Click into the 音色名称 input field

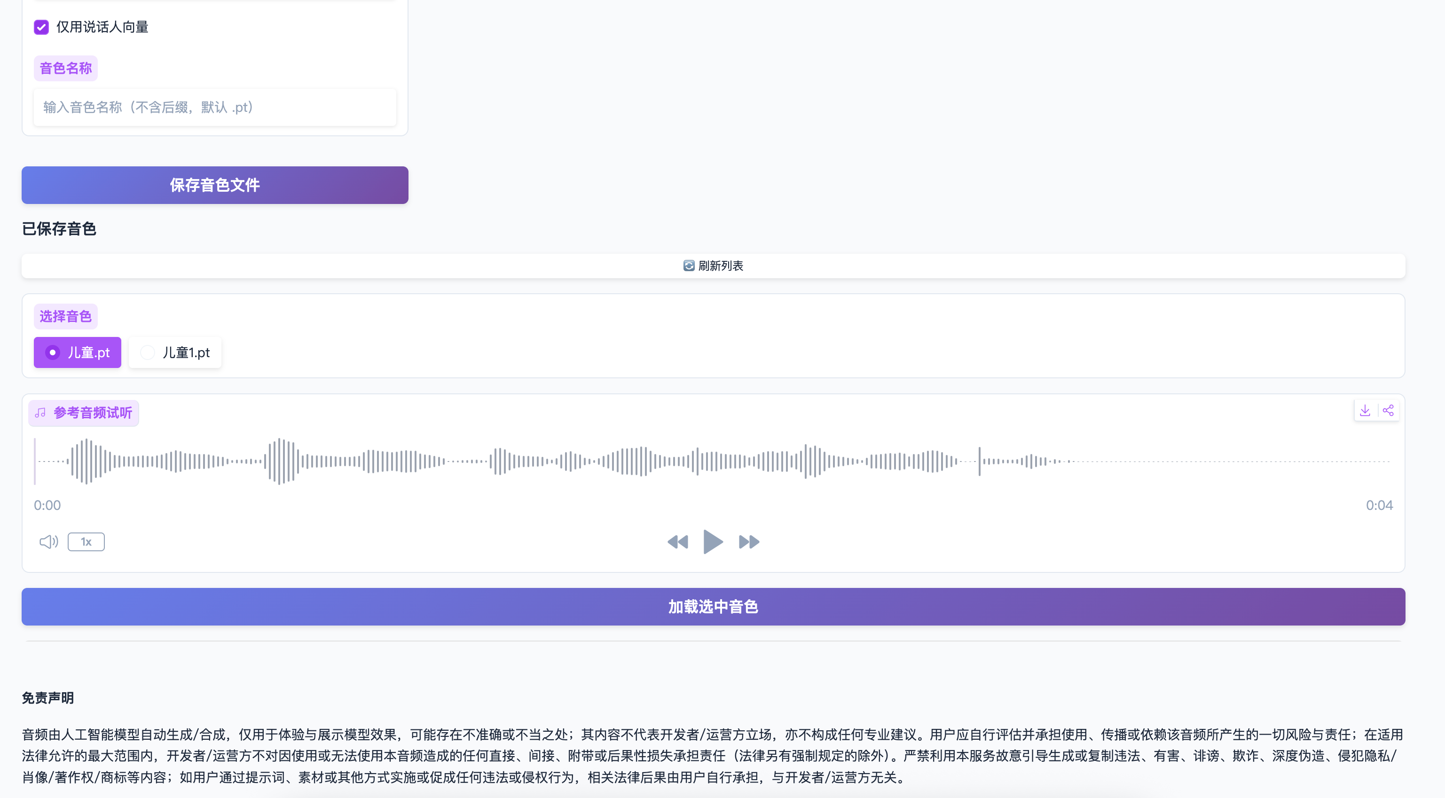[x=215, y=107]
